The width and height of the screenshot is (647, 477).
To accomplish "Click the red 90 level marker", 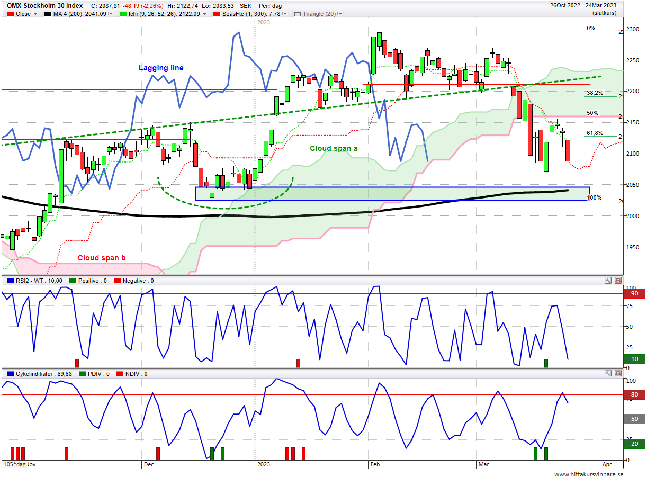I will (x=634, y=293).
